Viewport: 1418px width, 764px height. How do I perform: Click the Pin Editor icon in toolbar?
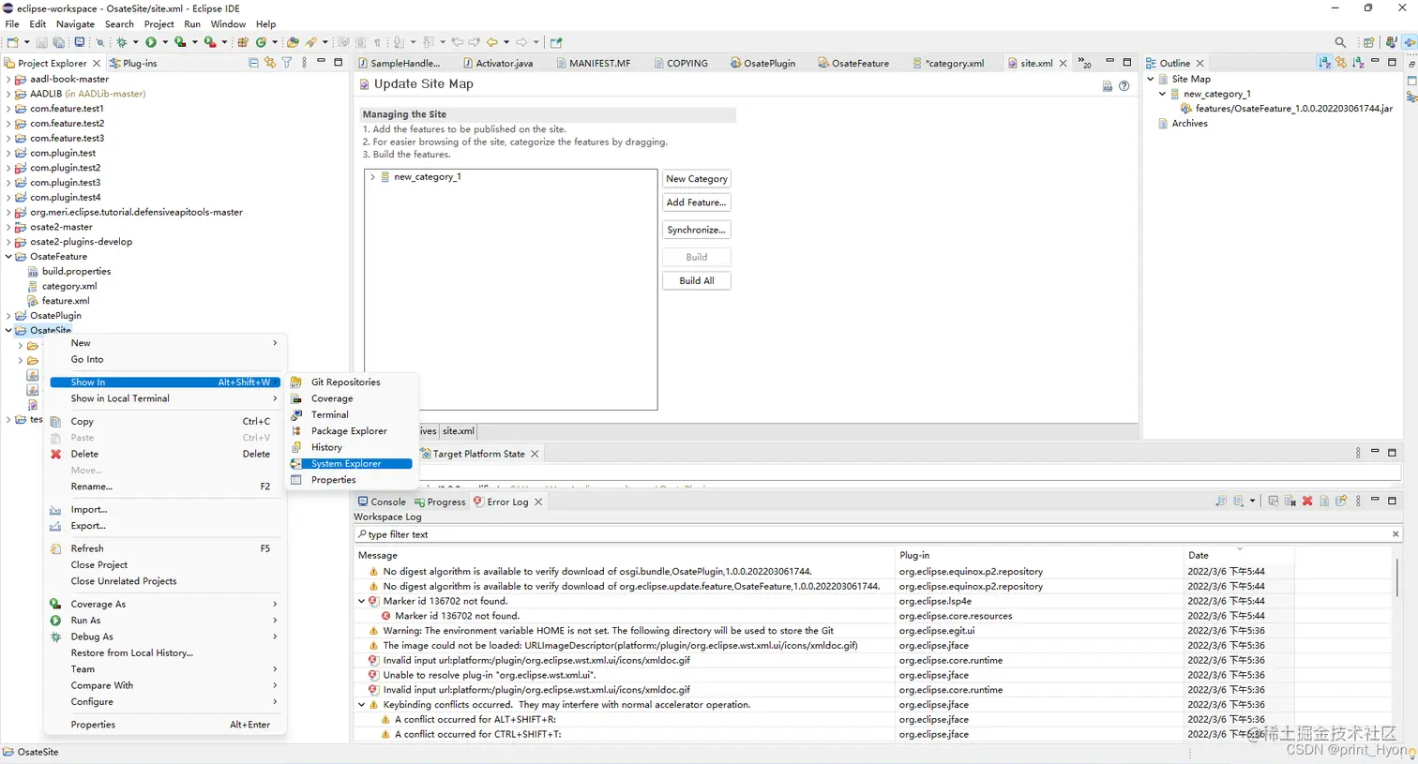tap(555, 42)
